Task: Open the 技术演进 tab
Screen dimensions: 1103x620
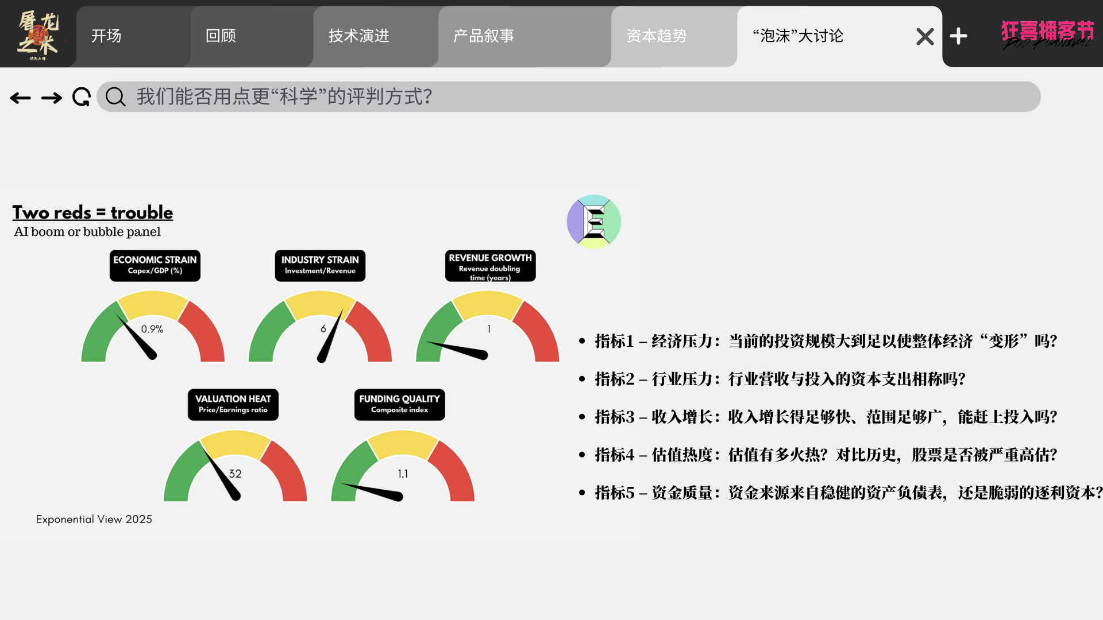Action: click(x=359, y=36)
